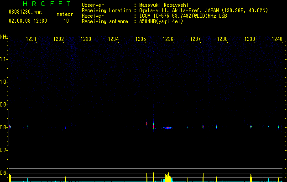This screenshot has width=287, height=182.
Task: Click the 0.6 kHz axis label
Action: [x=4, y=173]
